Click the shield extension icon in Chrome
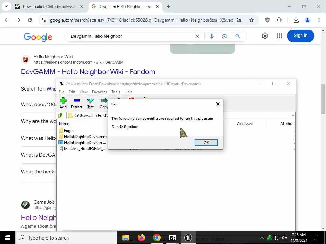This screenshot has width=326, height=244. click(x=267, y=20)
